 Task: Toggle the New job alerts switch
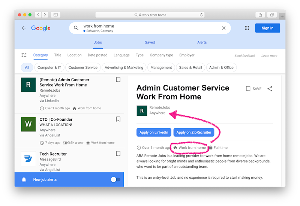115,179
